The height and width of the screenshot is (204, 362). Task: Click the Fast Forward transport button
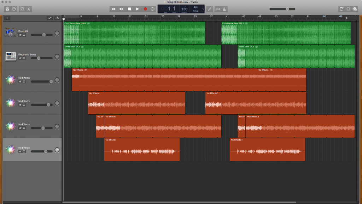coord(122,9)
